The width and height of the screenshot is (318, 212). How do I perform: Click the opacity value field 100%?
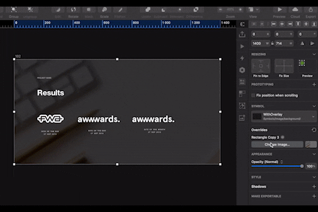311,166
